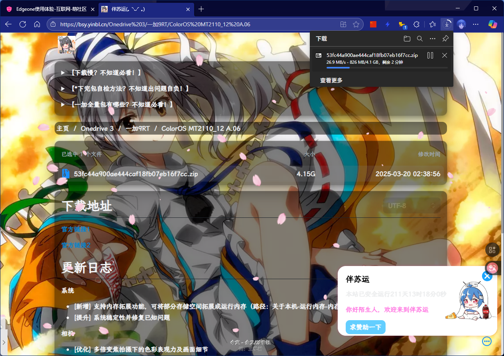504x356 pixels.
Task: Open browser extensions puzzle icon
Action: (x=417, y=24)
